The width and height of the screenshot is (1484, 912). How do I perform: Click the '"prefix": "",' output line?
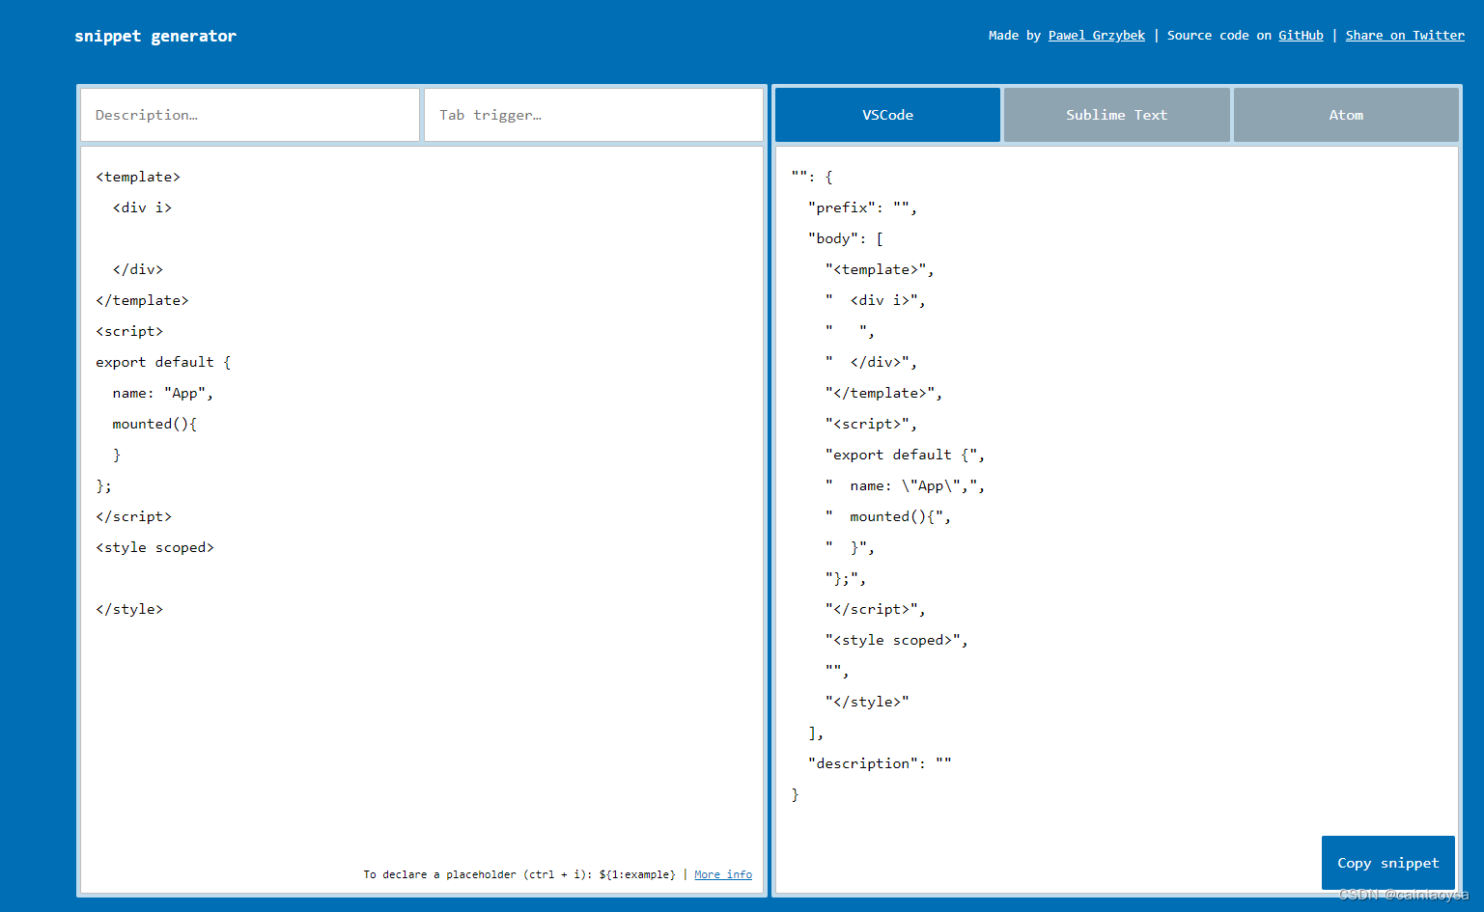(x=862, y=207)
